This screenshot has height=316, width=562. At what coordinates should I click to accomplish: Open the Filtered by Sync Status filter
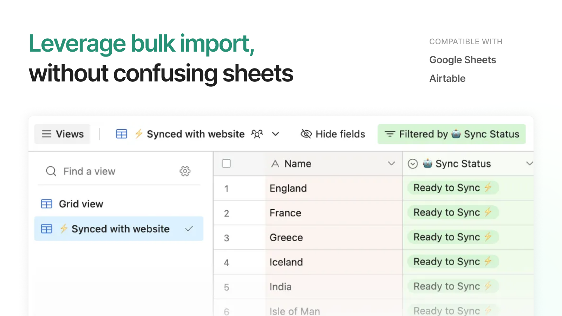tap(452, 134)
